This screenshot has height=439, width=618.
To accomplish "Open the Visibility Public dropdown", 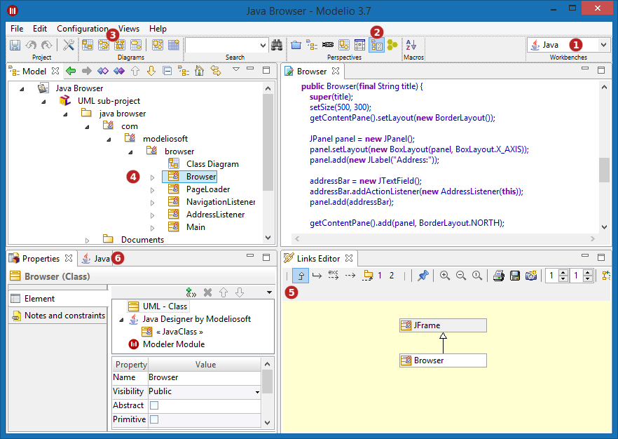I will 257,392.
